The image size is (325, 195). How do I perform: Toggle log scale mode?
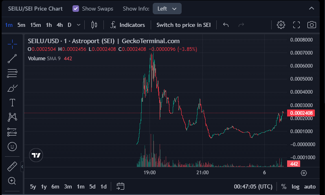295,186
